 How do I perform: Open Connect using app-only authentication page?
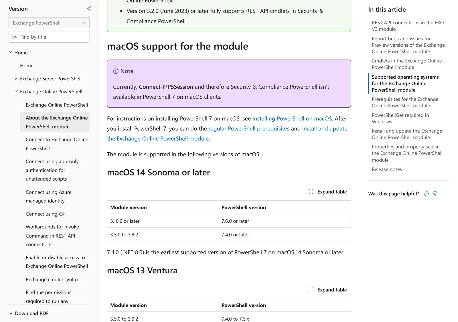52,170
